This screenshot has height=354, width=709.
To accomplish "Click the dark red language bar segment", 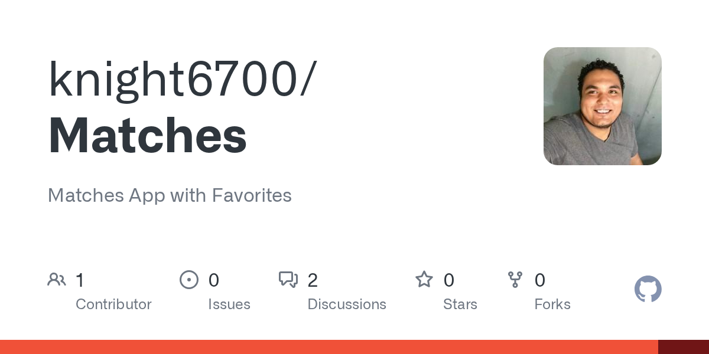I will [x=684, y=347].
